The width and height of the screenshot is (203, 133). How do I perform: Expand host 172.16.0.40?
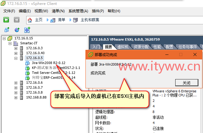pyautogui.click(x=16, y=53)
